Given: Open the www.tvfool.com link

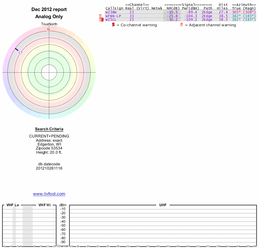Looking at the screenshot, I should (49, 194).
